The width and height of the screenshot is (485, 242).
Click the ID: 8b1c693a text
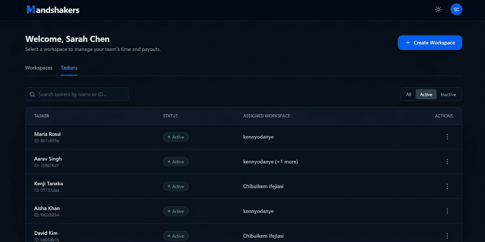tap(46, 141)
